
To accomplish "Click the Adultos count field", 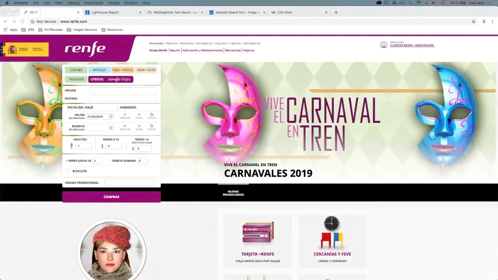I will coord(84,146).
